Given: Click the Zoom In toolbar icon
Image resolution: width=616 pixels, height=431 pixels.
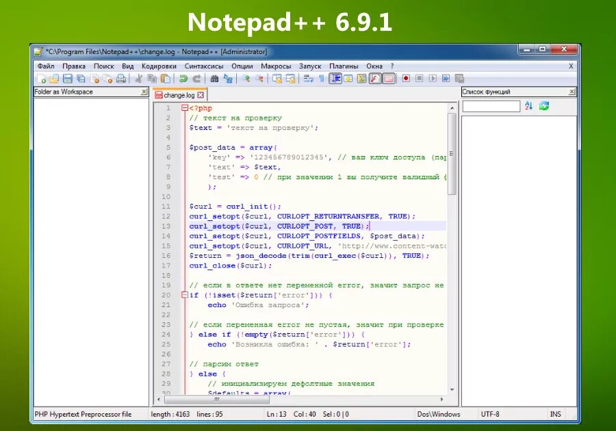Looking at the screenshot, I should (246, 79).
